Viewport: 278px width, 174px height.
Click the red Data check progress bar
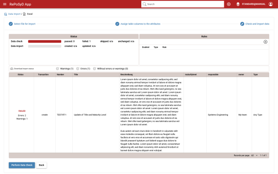[x=44, y=41]
